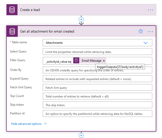This screenshot has width=162, height=138.
Task: Click into the Select Query field
Action: click(x=97, y=52)
